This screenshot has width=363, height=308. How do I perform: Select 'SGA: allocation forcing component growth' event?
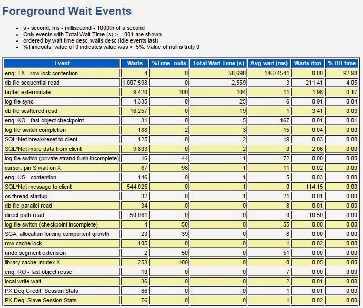click(x=62, y=234)
